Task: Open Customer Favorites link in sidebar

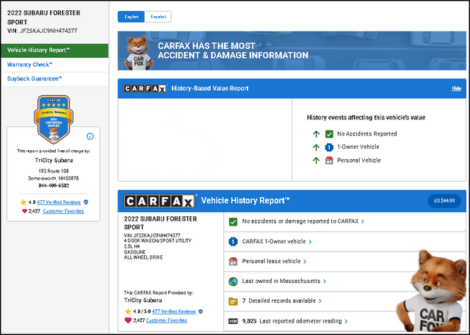Action: pos(63,211)
